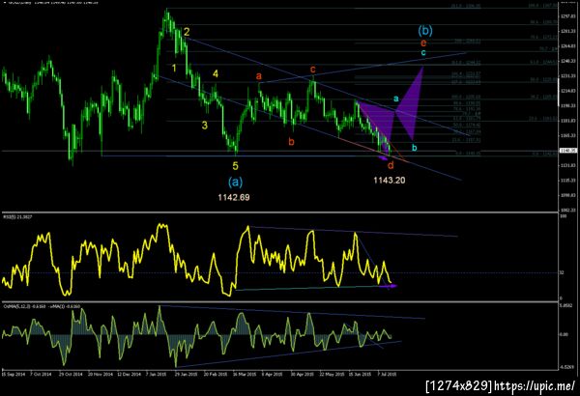Image resolution: width=580 pixels, height=396 pixels.
Task: Click the yellow wave label "2"
Action: tap(187, 32)
